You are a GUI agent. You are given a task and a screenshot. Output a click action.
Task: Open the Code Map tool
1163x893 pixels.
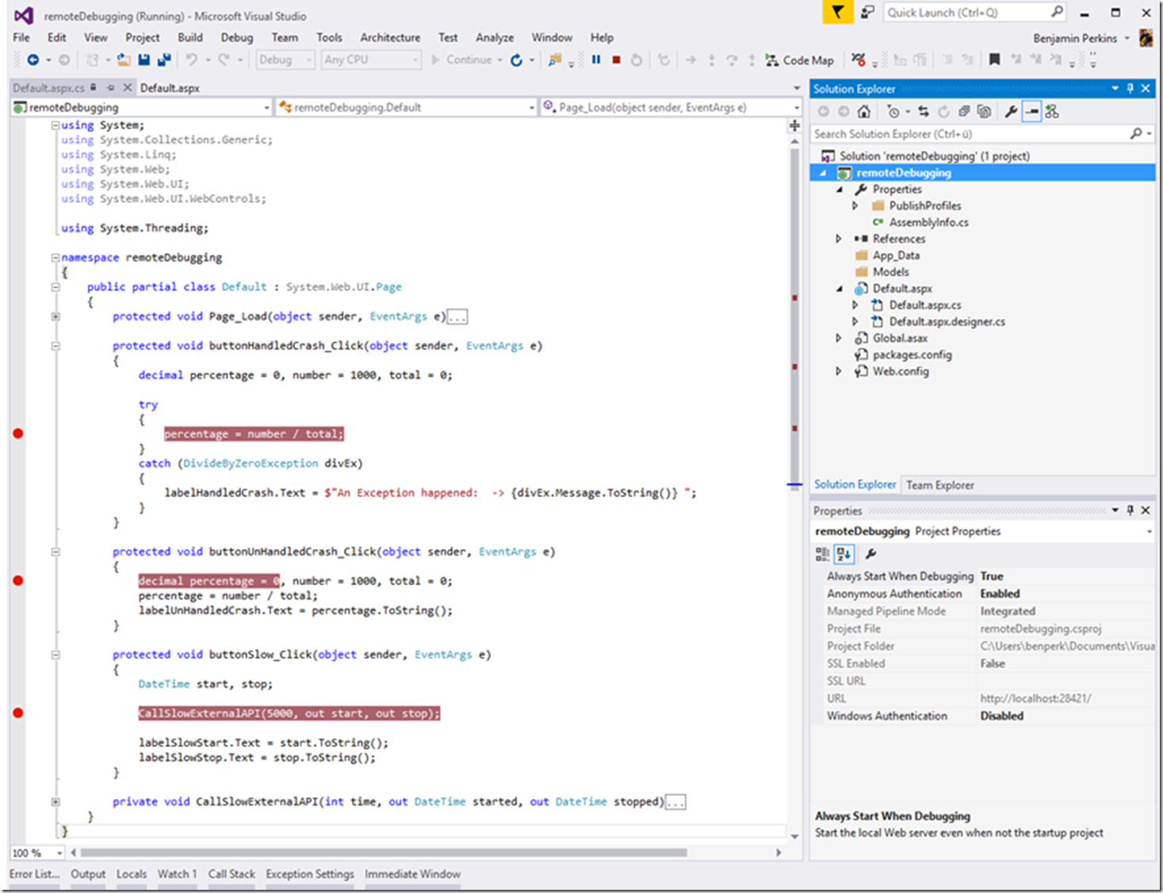[799, 60]
